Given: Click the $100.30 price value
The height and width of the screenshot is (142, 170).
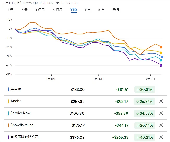Looking at the screenshot, I should tap(77, 113).
